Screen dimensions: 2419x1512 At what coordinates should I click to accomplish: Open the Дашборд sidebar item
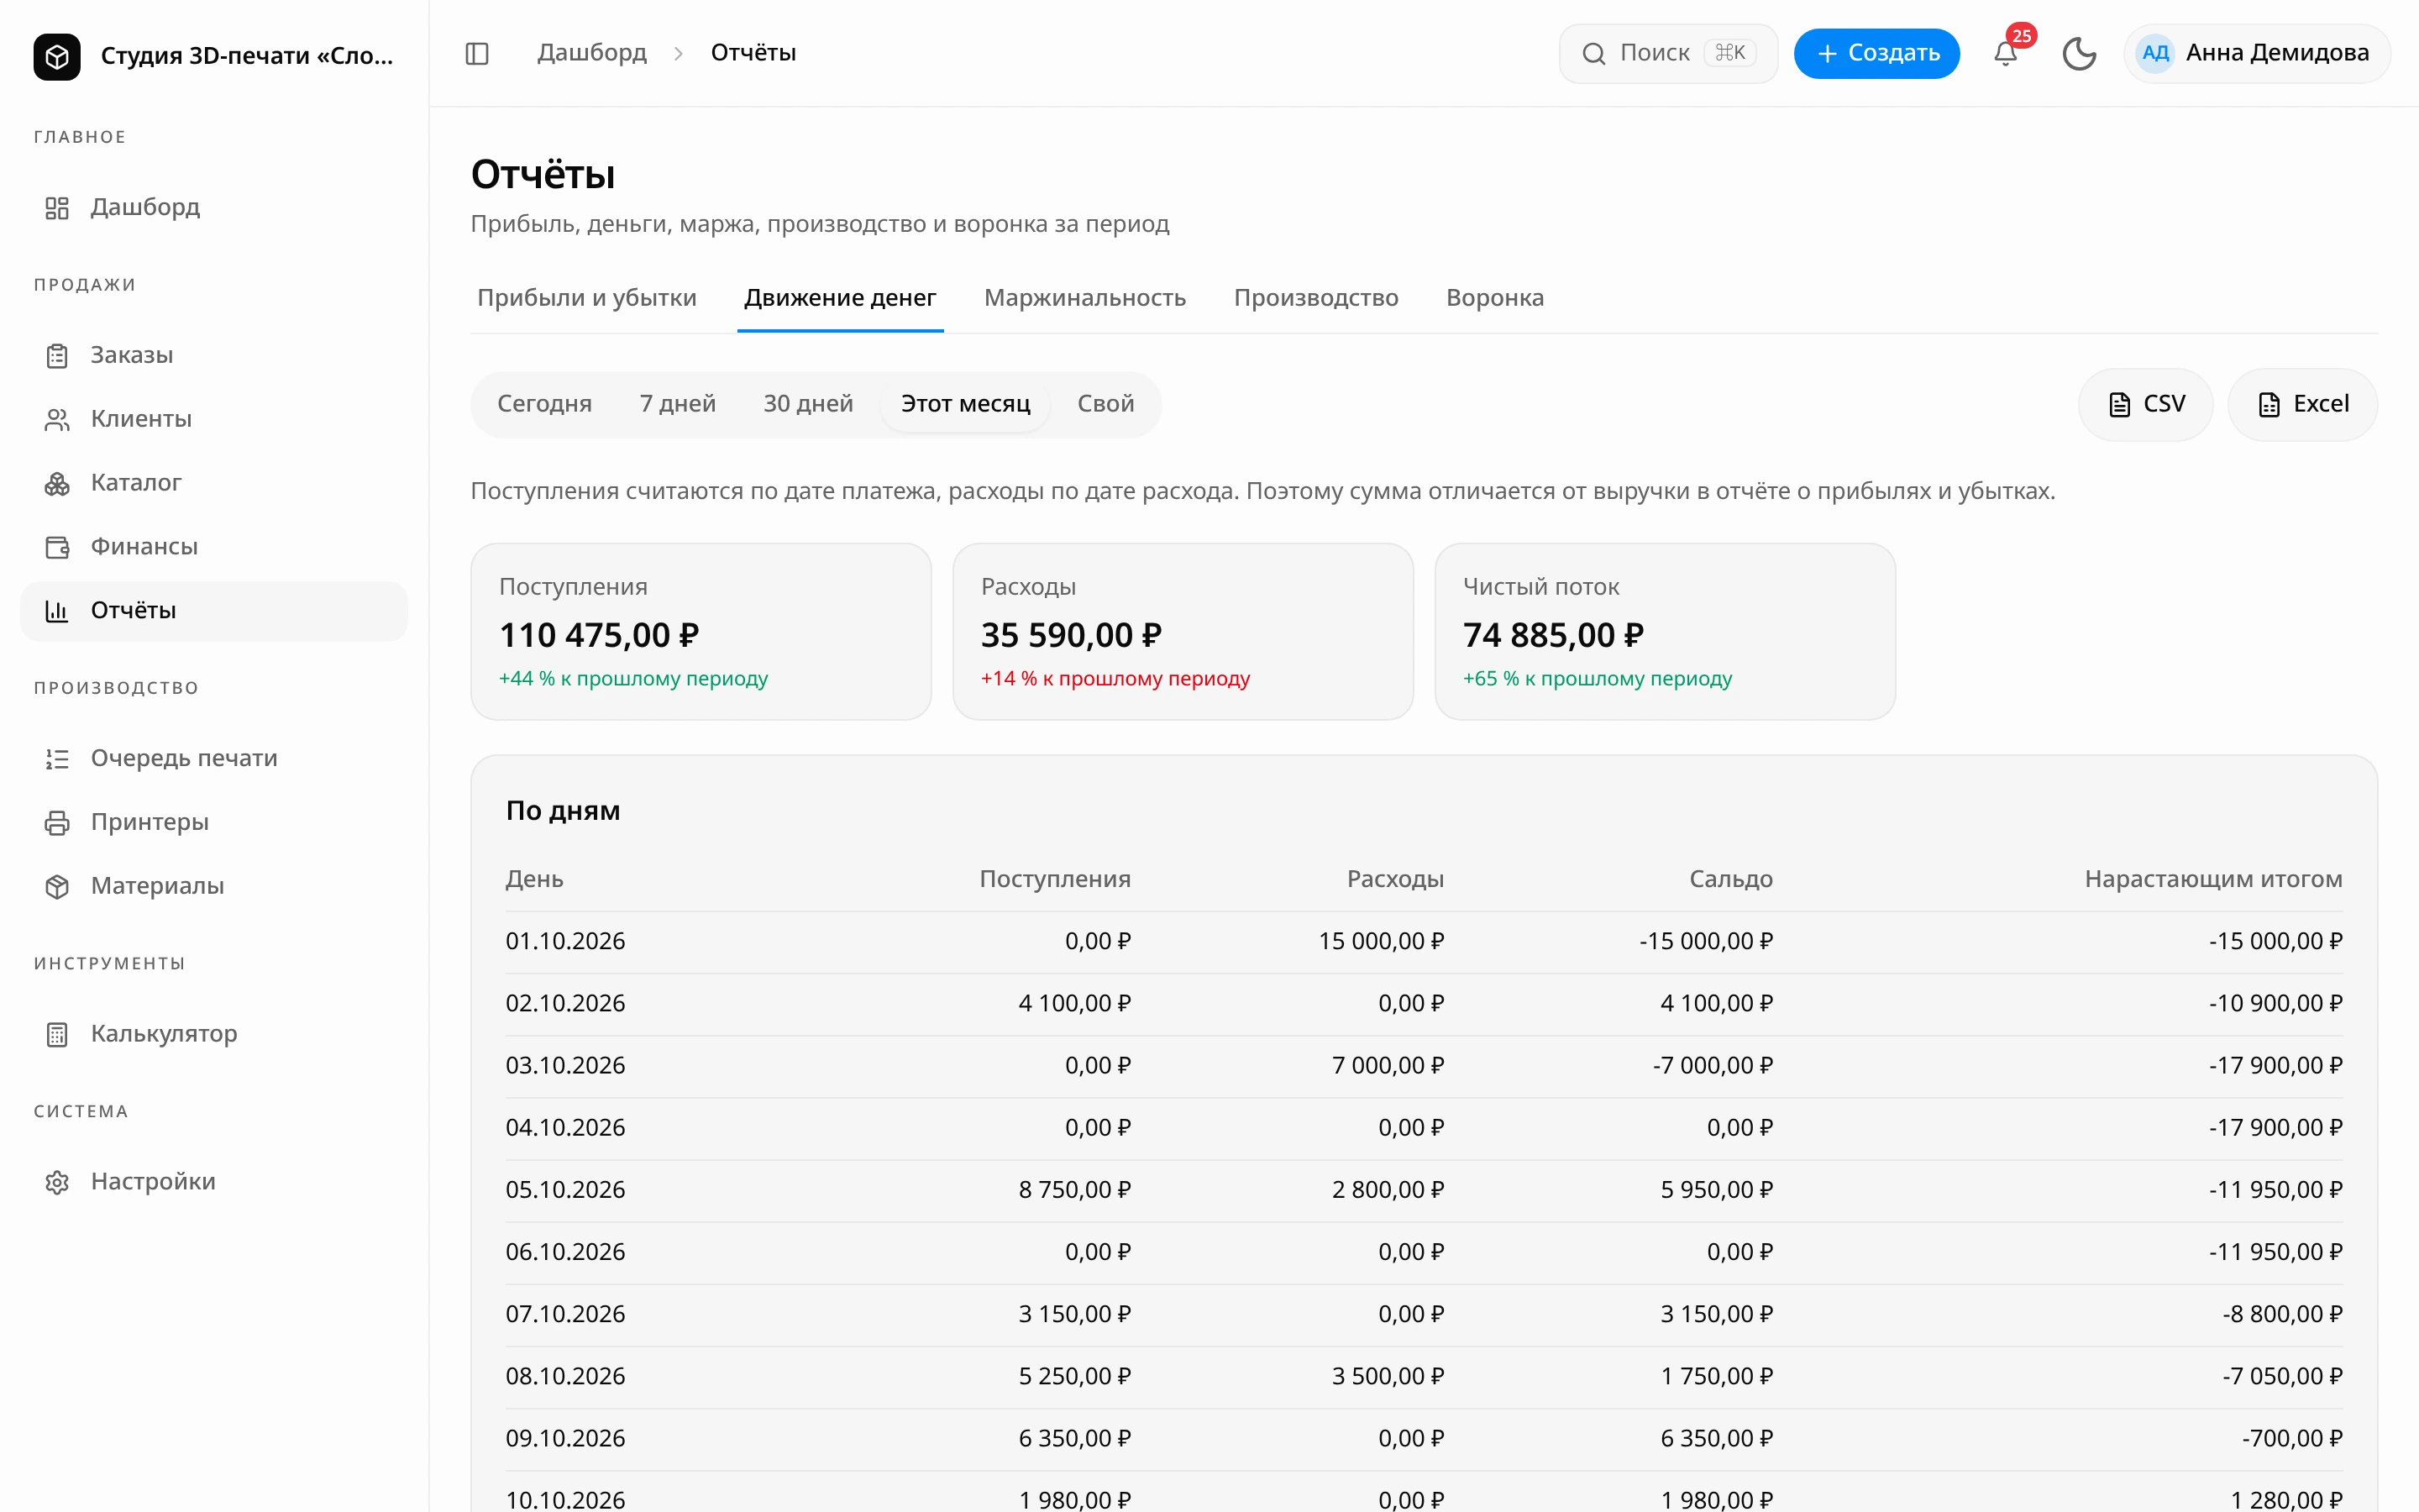pyautogui.click(x=214, y=207)
